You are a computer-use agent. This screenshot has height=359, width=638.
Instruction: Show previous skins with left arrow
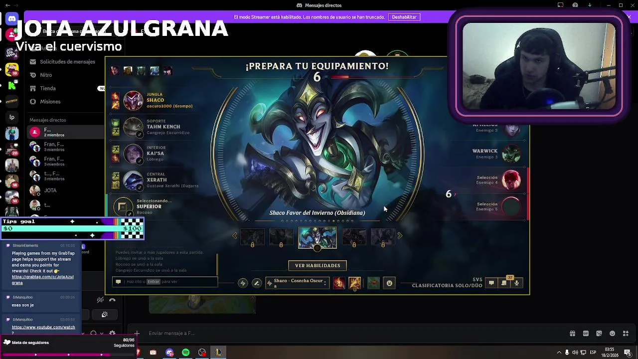pyautogui.click(x=235, y=236)
